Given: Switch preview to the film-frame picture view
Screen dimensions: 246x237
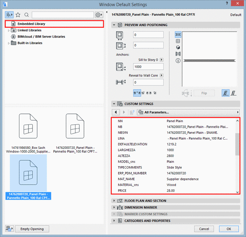Looking at the screenshot, I should pyautogui.click(x=178, y=54).
